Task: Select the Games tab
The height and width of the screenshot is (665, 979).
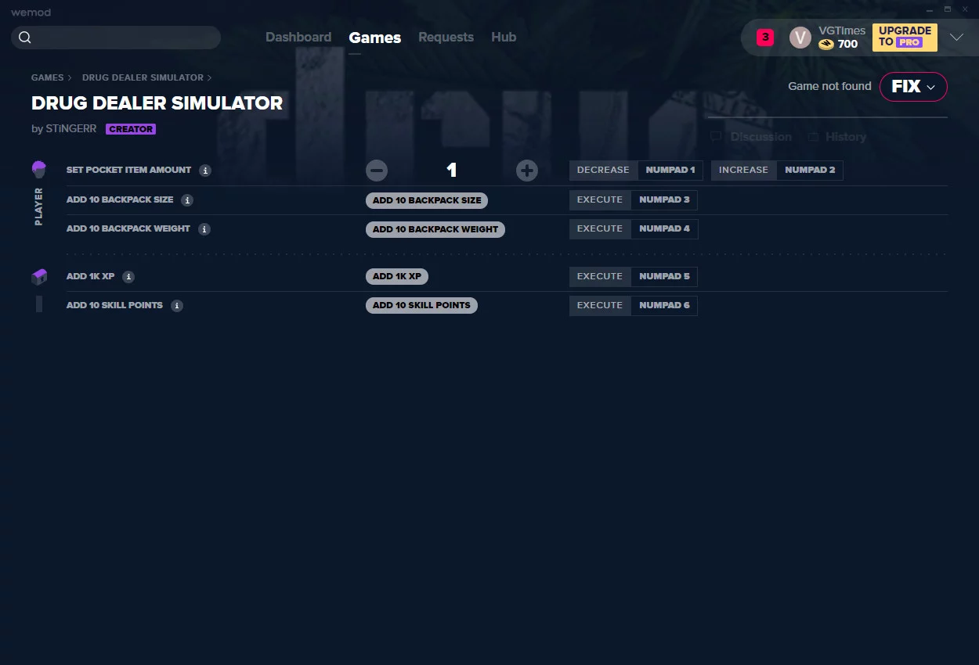Action: click(x=375, y=38)
